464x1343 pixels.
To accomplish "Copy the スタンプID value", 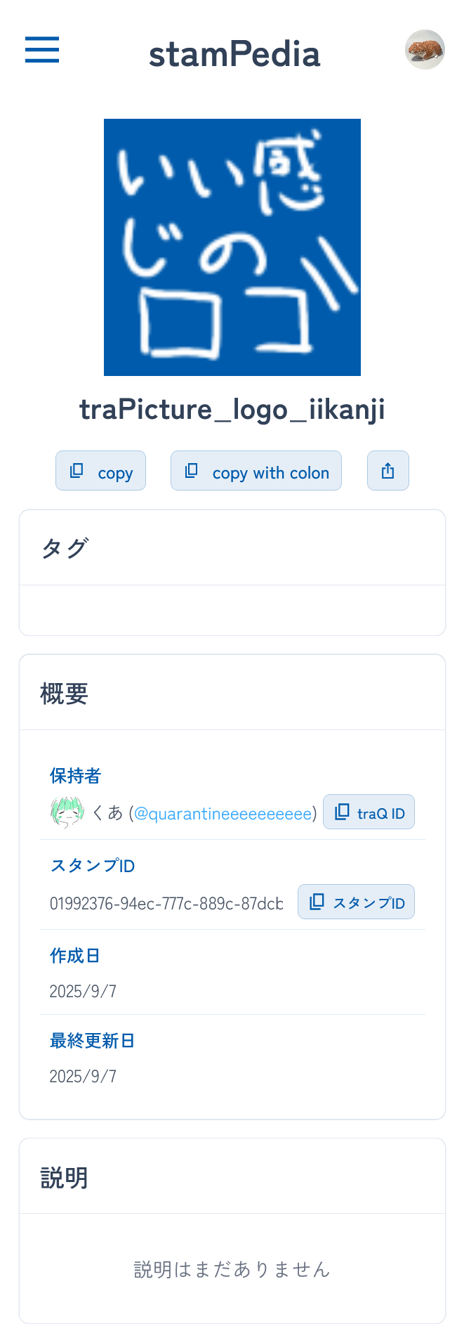I will tap(356, 902).
